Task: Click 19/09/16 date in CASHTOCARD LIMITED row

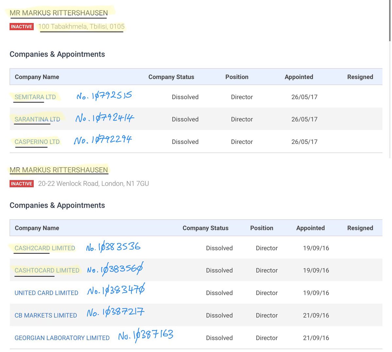Action: 316,271
